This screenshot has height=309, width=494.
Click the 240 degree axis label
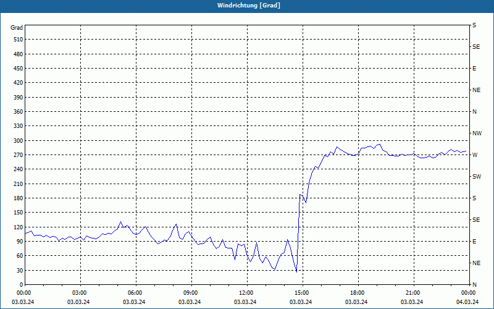(19, 169)
